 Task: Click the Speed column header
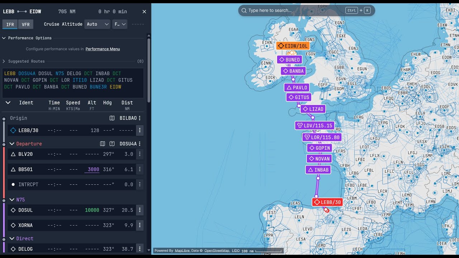[73, 102]
